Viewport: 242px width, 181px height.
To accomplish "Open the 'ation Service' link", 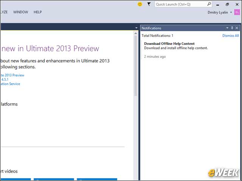I will (x=10, y=84).
